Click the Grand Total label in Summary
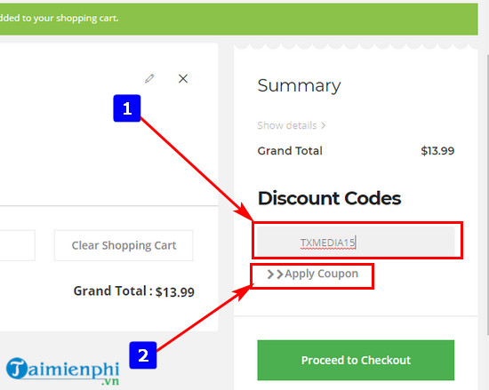Screen dimensions: 489x390 [x=290, y=151]
